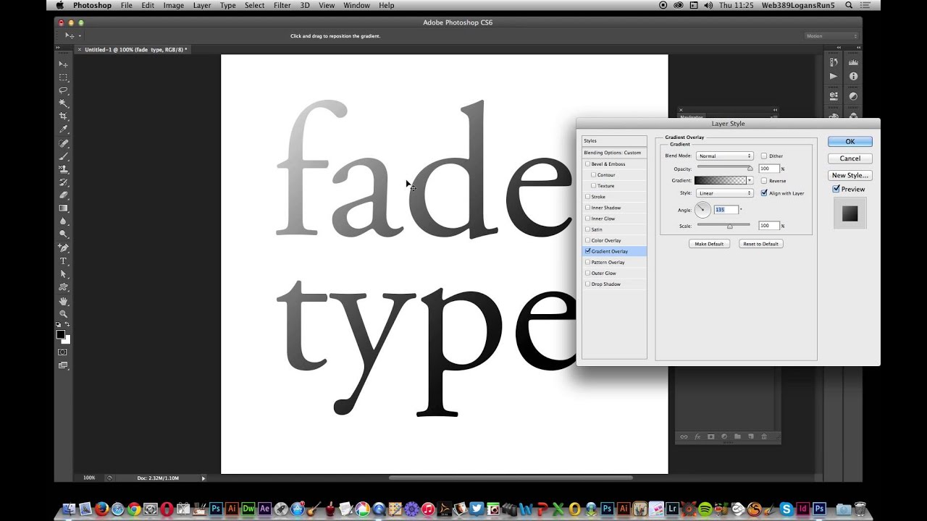Select the Zoom tool
The image size is (927, 521).
coord(63,314)
